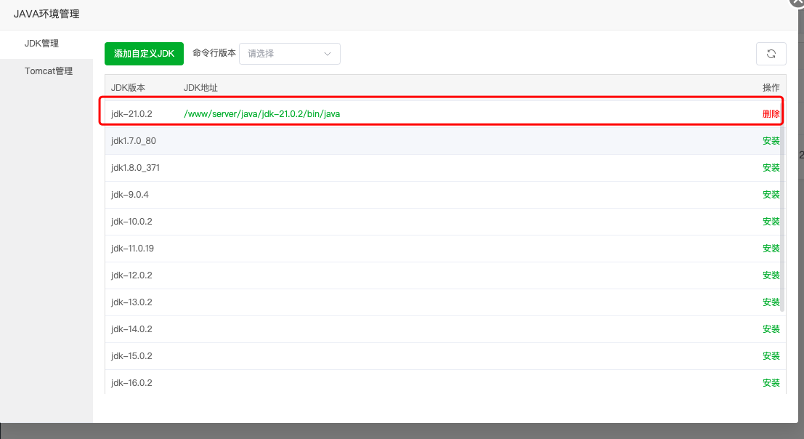The height and width of the screenshot is (439, 804).
Task: Install jdk-13.0.2
Action: point(771,302)
